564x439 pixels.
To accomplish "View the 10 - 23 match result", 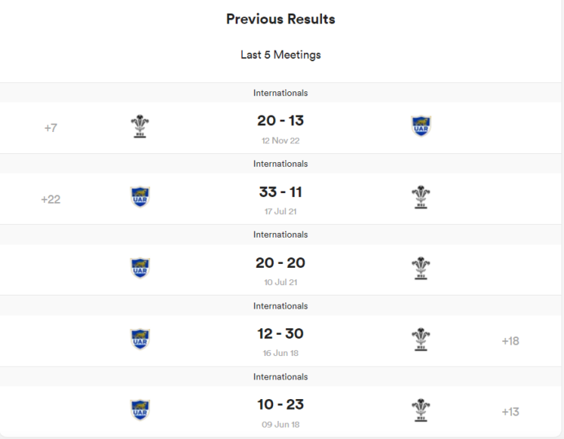I will [280, 405].
